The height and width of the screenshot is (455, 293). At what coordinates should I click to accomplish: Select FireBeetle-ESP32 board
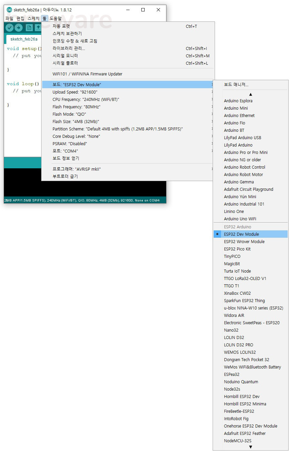point(250,411)
